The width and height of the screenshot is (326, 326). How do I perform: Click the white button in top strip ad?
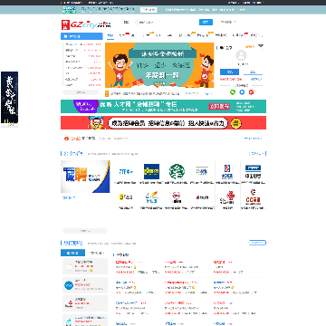pyautogui.click(x=149, y=10)
